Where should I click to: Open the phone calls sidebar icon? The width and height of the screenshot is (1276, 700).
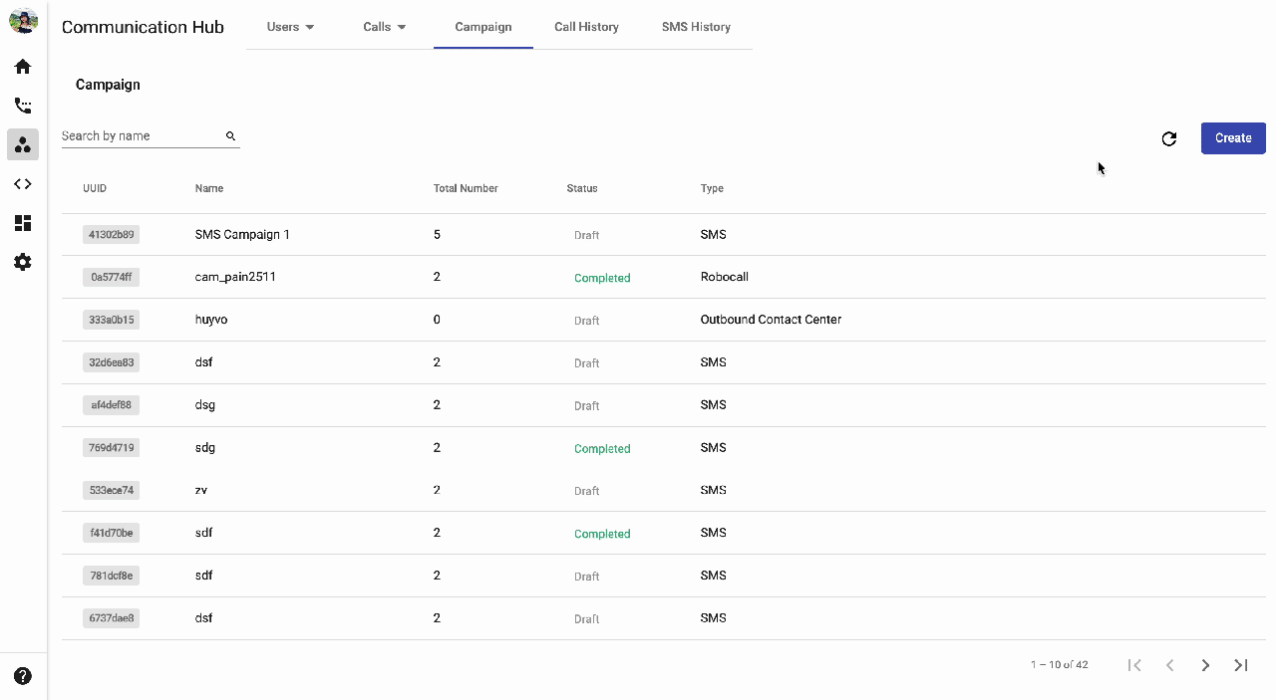23,106
